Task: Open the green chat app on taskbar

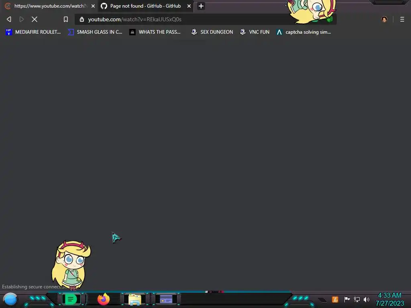Action: click(x=71, y=299)
